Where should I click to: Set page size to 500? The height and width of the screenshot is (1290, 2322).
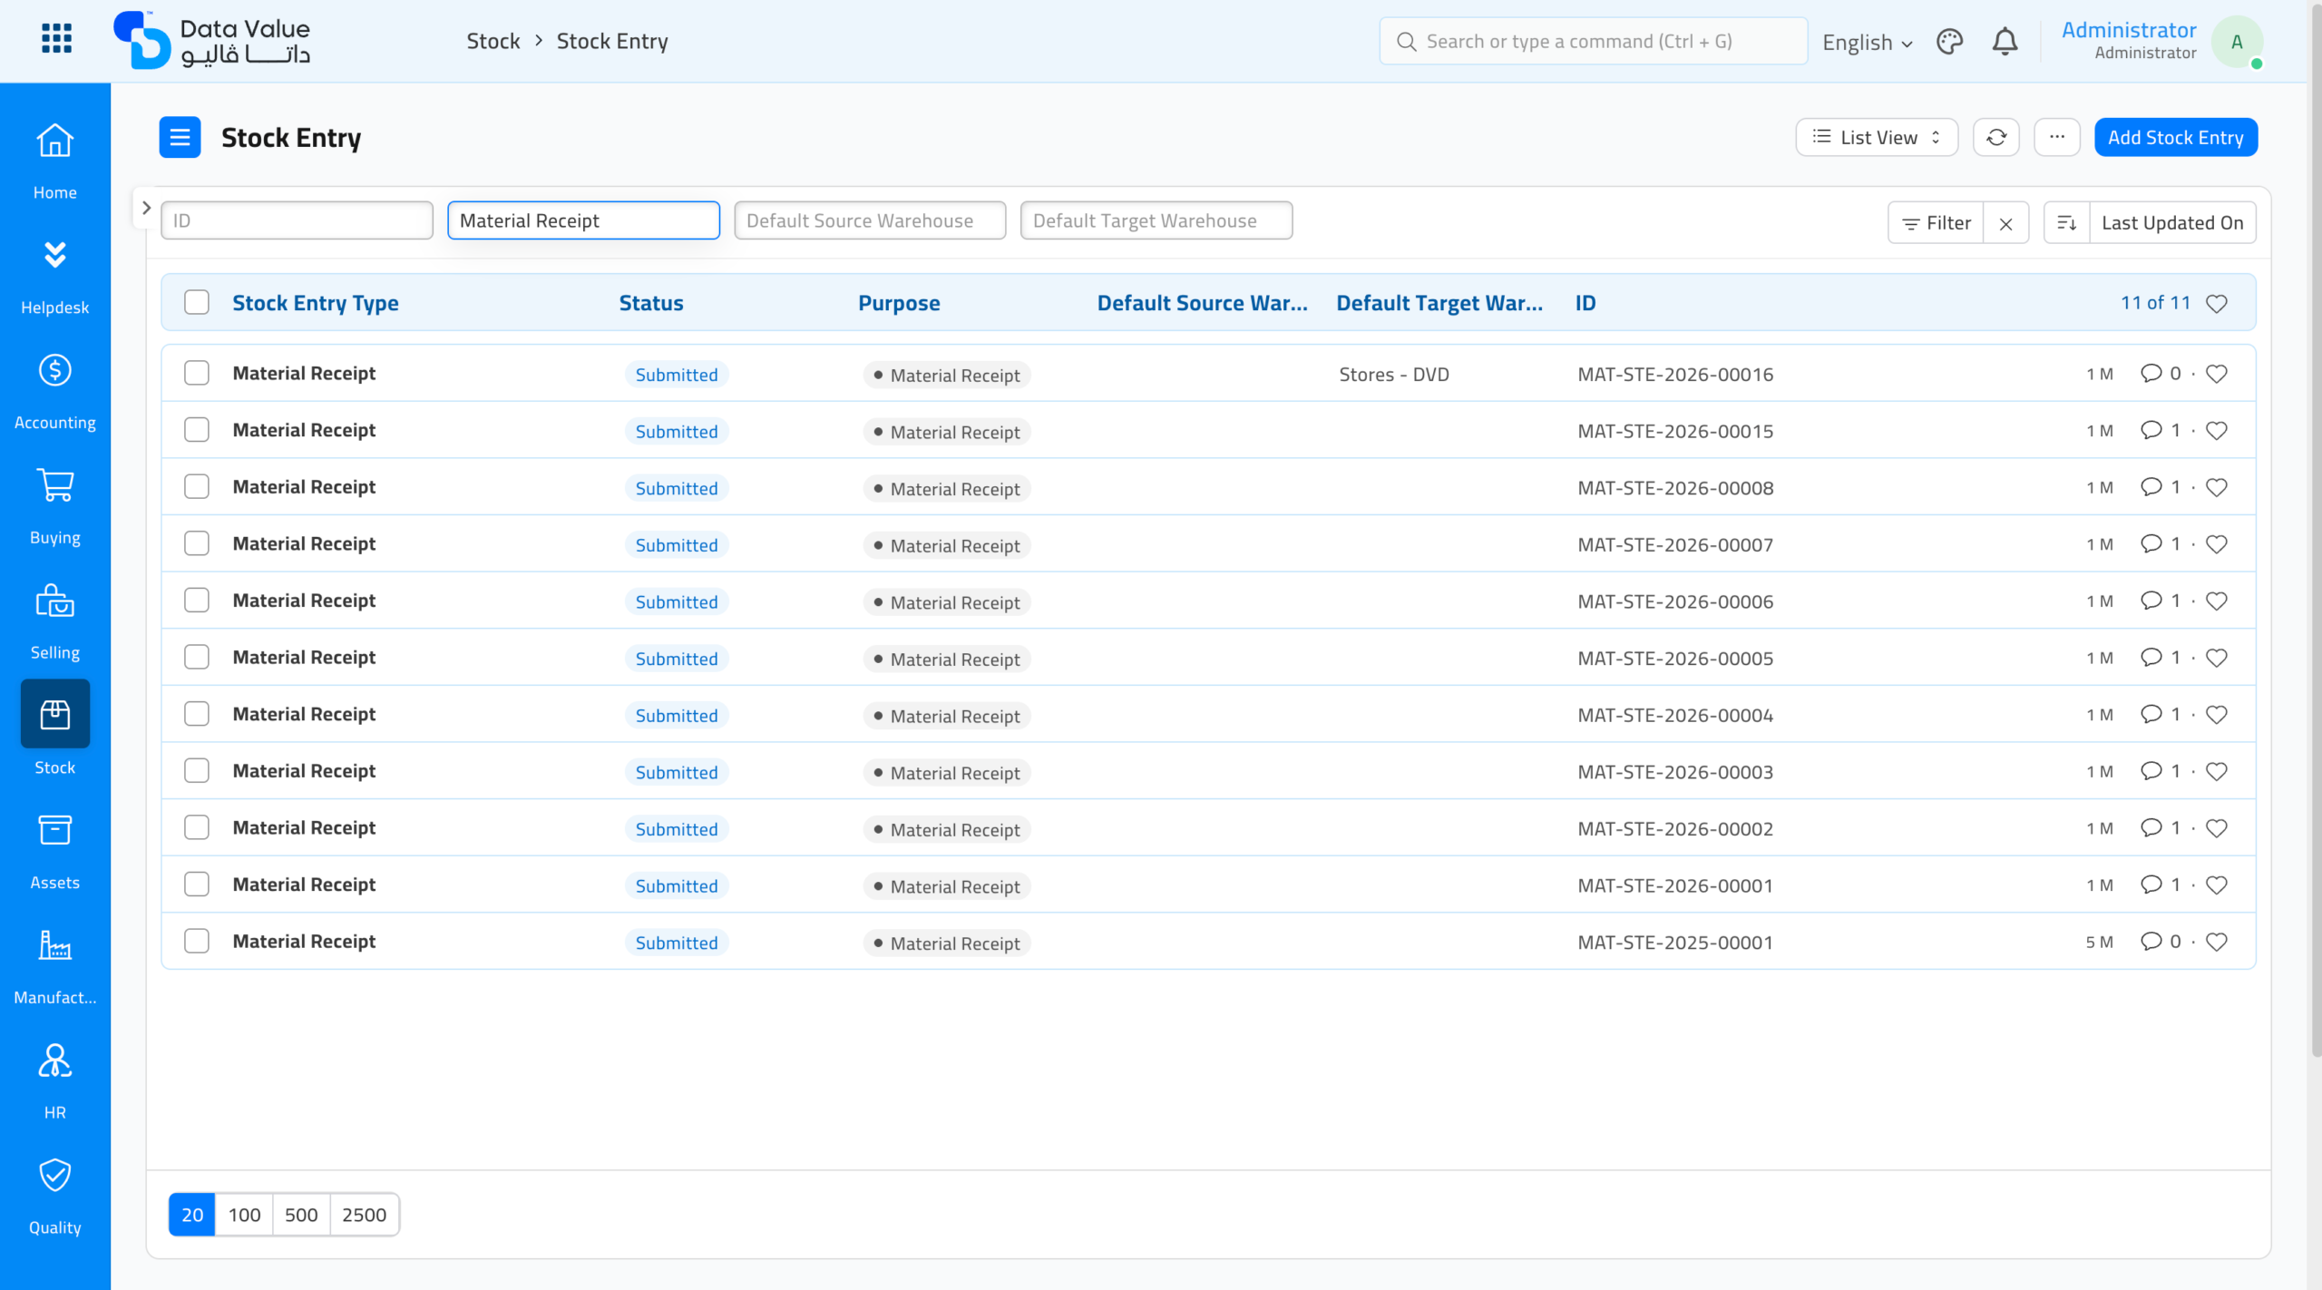(301, 1215)
